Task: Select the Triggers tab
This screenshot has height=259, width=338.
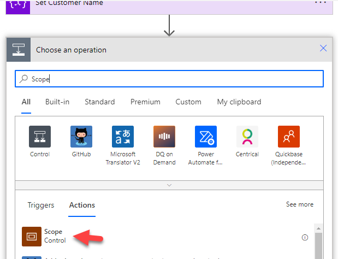Action: click(41, 205)
